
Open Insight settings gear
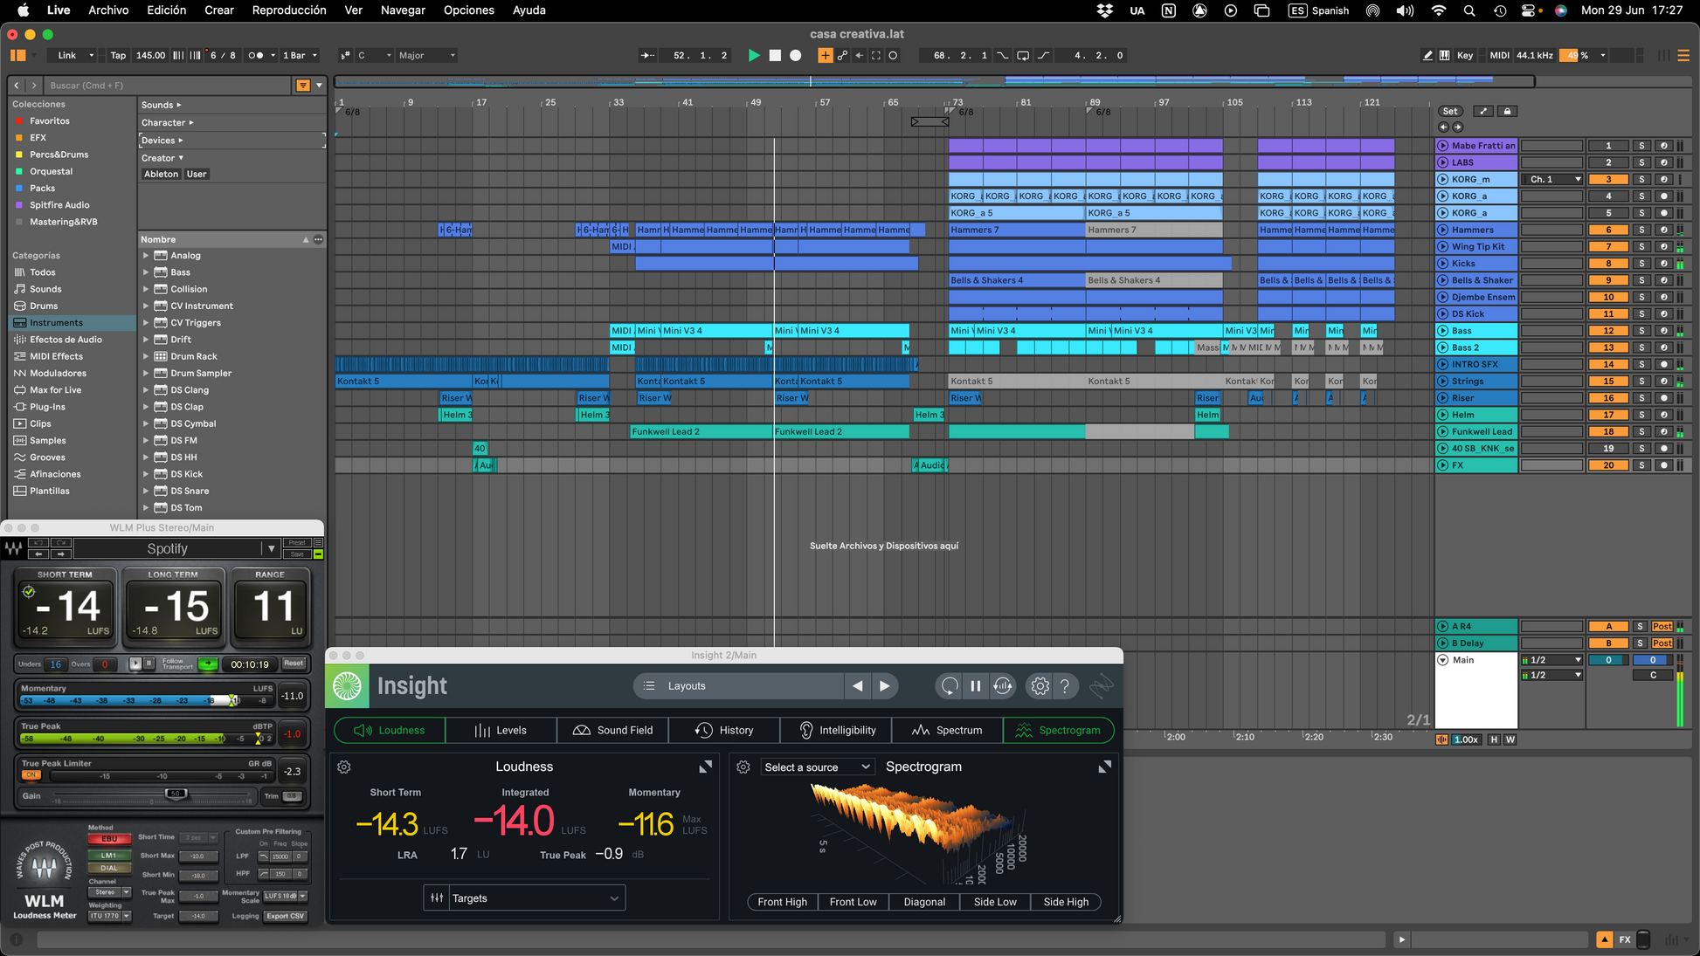tap(1040, 685)
